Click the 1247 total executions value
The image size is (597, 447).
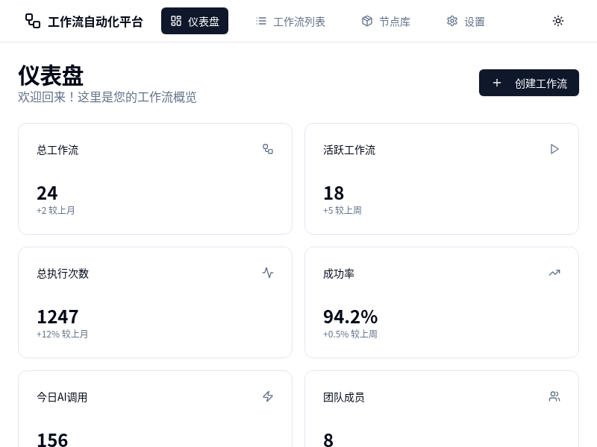tap(57, 317)
